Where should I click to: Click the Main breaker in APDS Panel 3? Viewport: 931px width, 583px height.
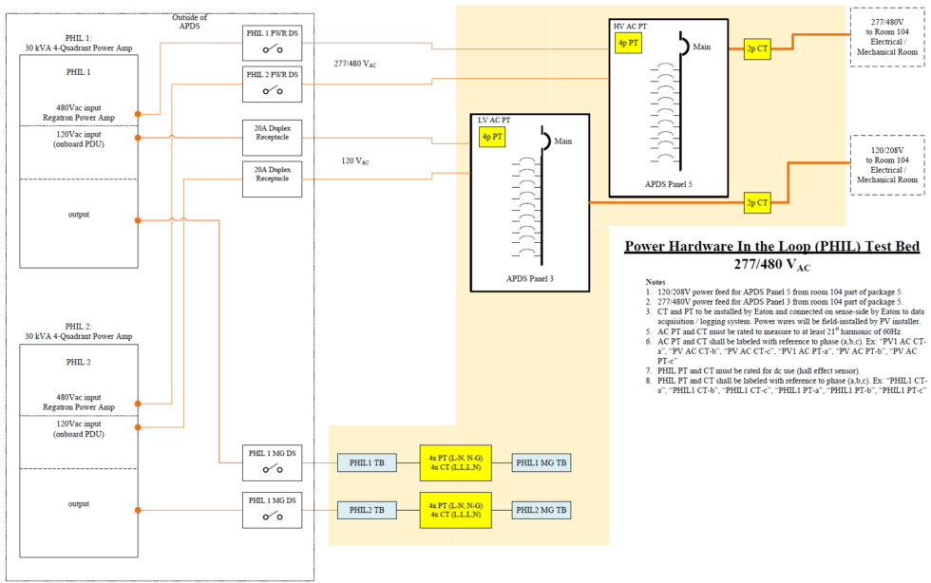pyautogui.click(x=545, y=141)
